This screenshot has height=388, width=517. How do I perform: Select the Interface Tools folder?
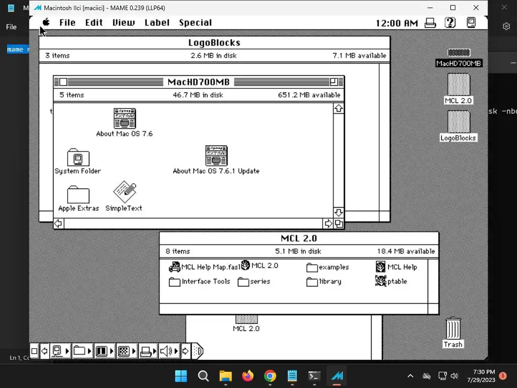[x=199, y=281]
